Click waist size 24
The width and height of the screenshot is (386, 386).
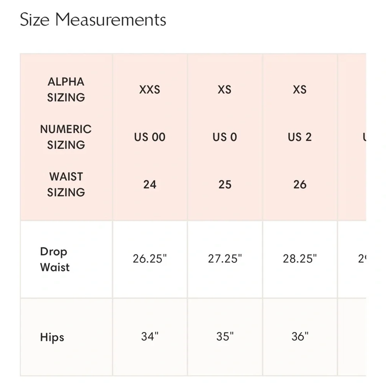[x=150, y=185]
